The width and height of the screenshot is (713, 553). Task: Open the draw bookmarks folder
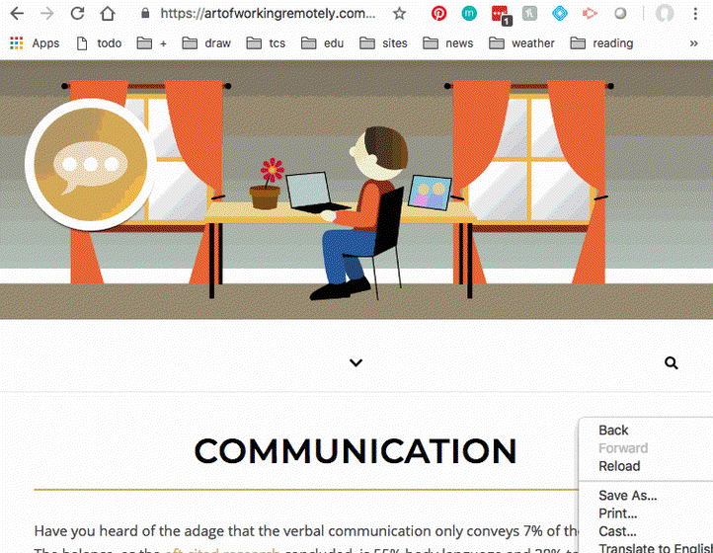pos(206,43)
